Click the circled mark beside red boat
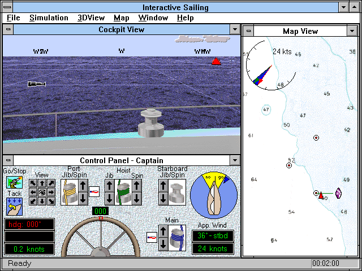This screenshot has width=362, height=271. coord(316,193)
